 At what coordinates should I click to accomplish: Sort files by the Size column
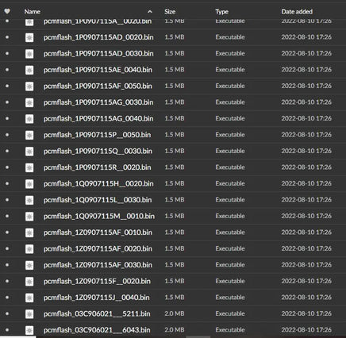coord(170,12)
